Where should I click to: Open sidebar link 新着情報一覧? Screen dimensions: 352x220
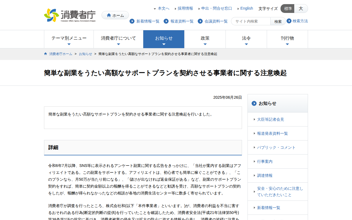pyautogui.click(x=269, y=208)
